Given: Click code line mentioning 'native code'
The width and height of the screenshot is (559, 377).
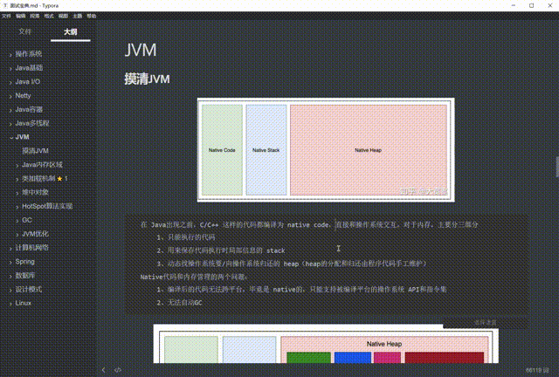Looking at the screenshot, I should (309, 225).
